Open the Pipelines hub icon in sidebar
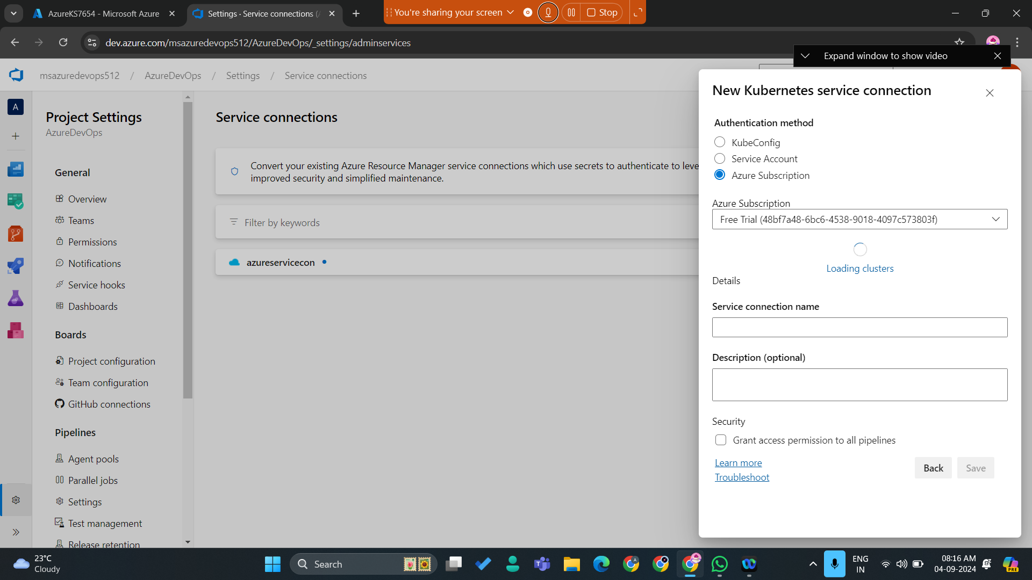Viewport: 1032px width, 580px height. click(x=16, y=266)
